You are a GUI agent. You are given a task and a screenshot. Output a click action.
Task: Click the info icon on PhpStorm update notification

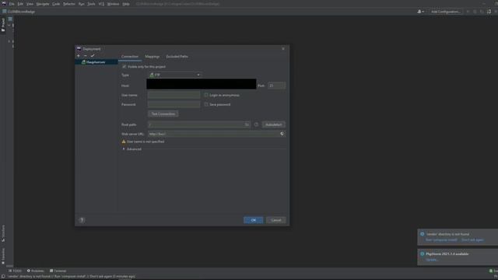click(422, 254)
